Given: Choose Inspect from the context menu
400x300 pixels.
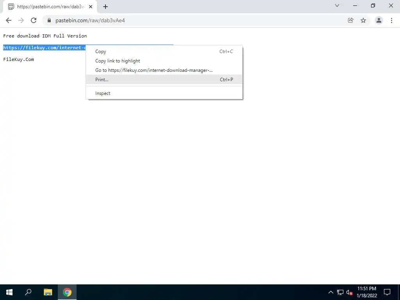Looking at the screenshot, I should [x=164, y=93].
